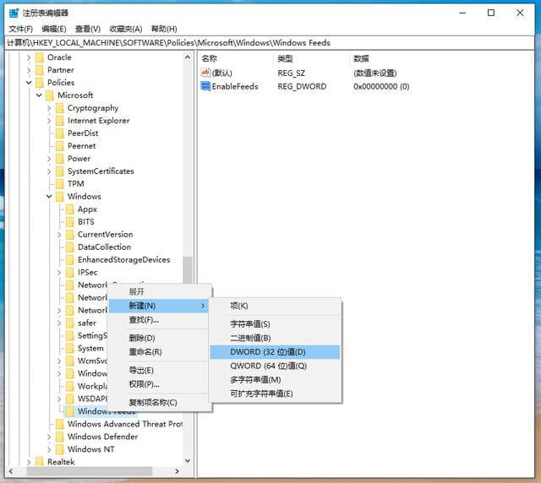
Task: Open the 收藏夹(A) menu
Action: pos(126,29)
